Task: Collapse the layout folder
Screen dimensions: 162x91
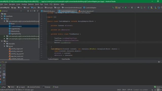Action: (5, 46)
